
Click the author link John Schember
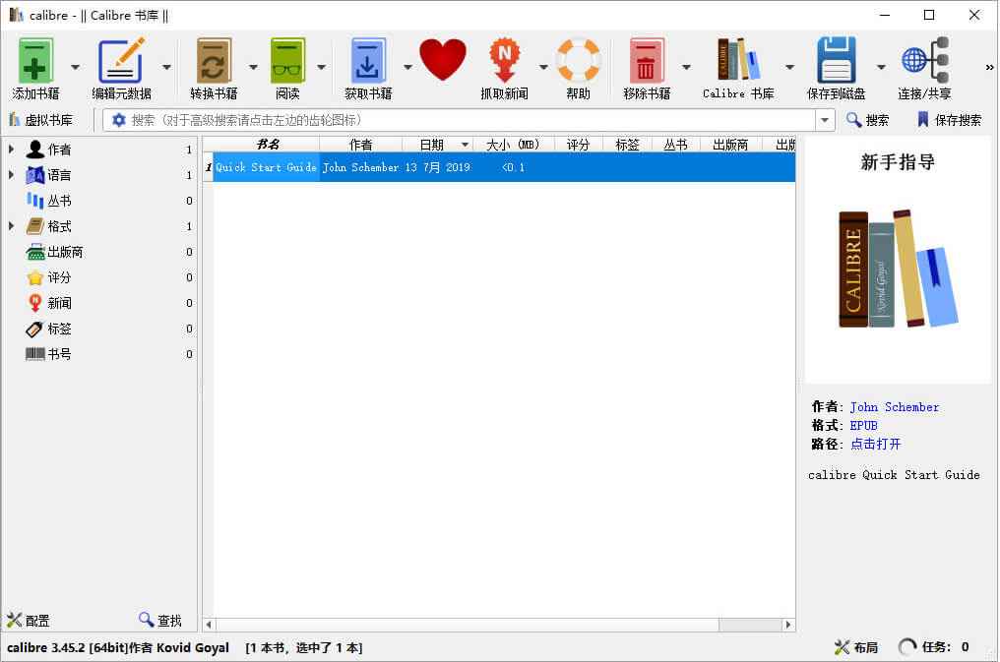[894, 406]
